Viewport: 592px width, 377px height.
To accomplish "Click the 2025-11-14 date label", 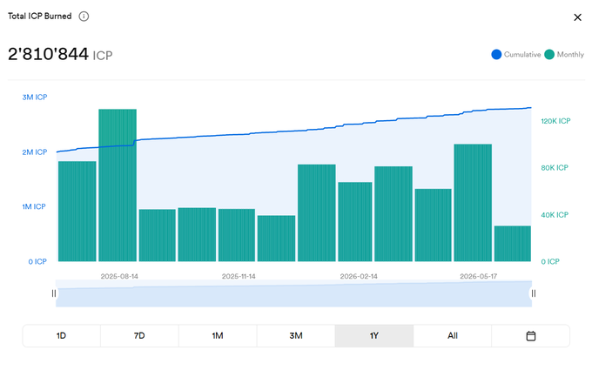I will click(239, 276).
